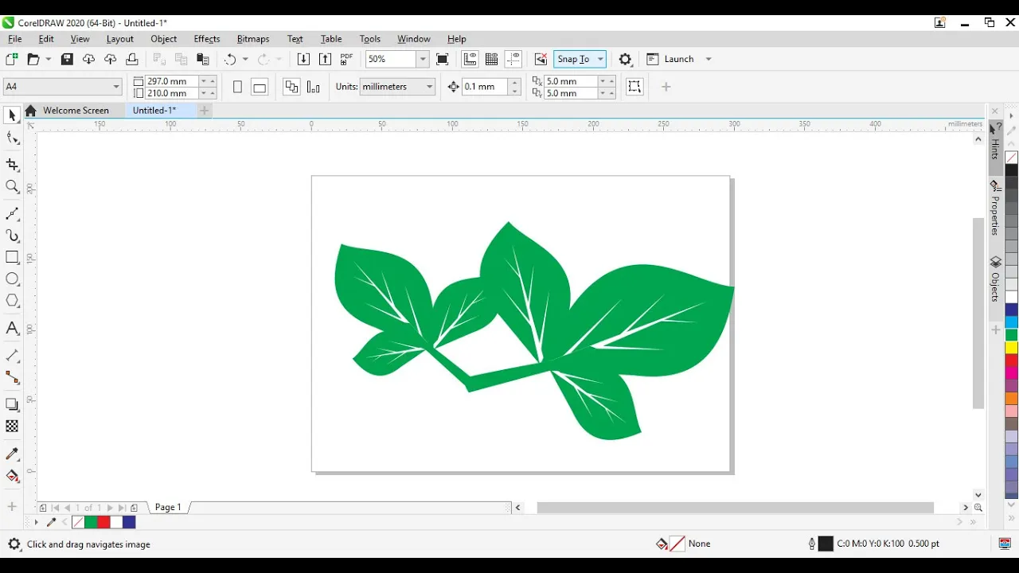Select the Freehand tool
The image size is (1019, 573).
(x=12, y=214)
